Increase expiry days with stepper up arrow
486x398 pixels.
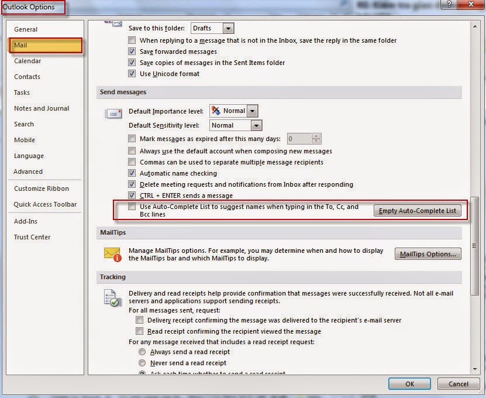[316, 136]
